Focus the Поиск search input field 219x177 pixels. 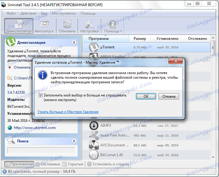pyautogui.click(x=41, y=150)
